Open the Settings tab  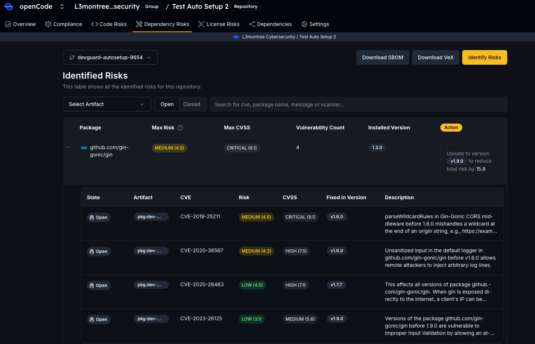[315, 24]
